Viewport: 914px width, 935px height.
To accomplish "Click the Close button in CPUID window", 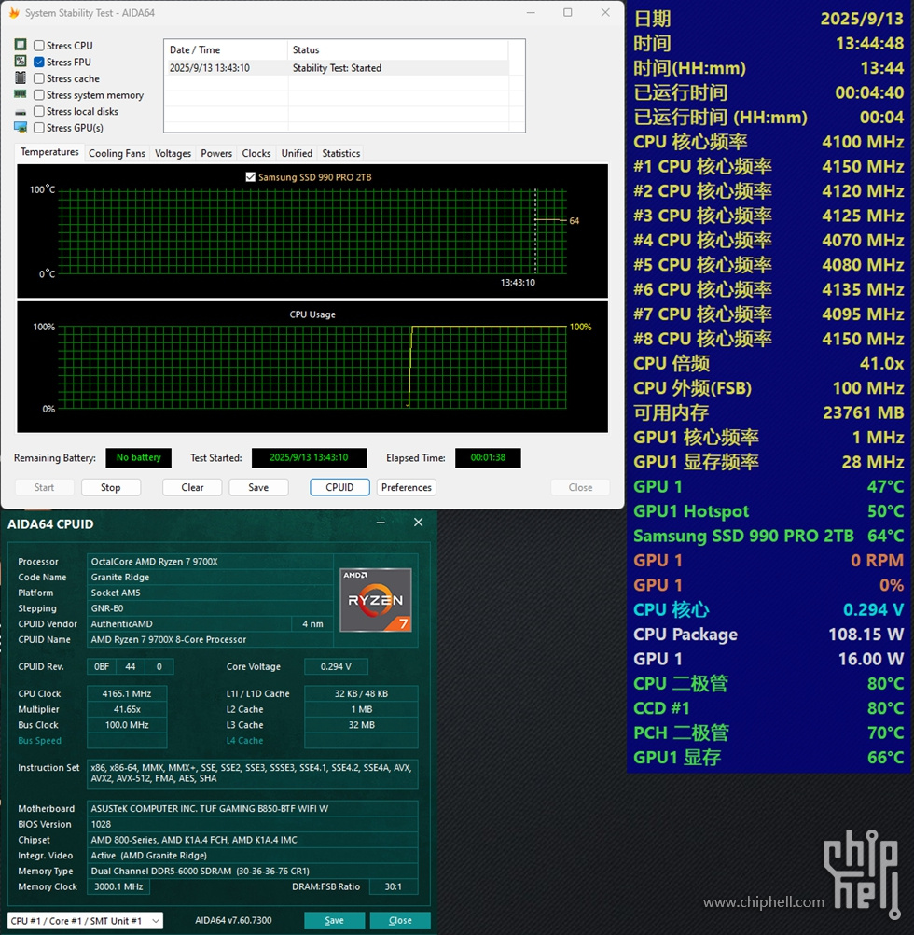I will 400,921.
